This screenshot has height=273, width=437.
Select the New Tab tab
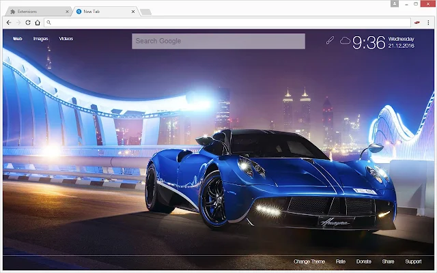[106, 12]
